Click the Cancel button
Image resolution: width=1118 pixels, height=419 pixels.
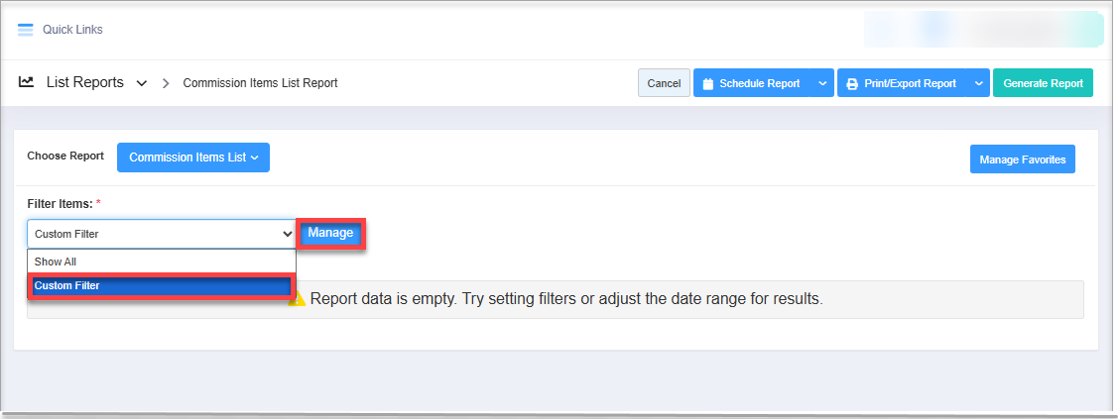(664, 83)
